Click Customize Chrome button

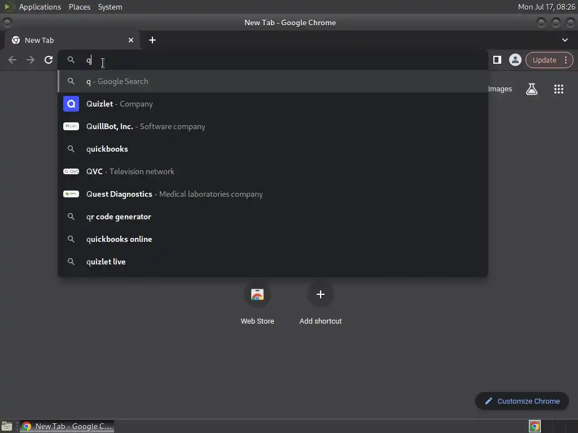click(522, 401)
